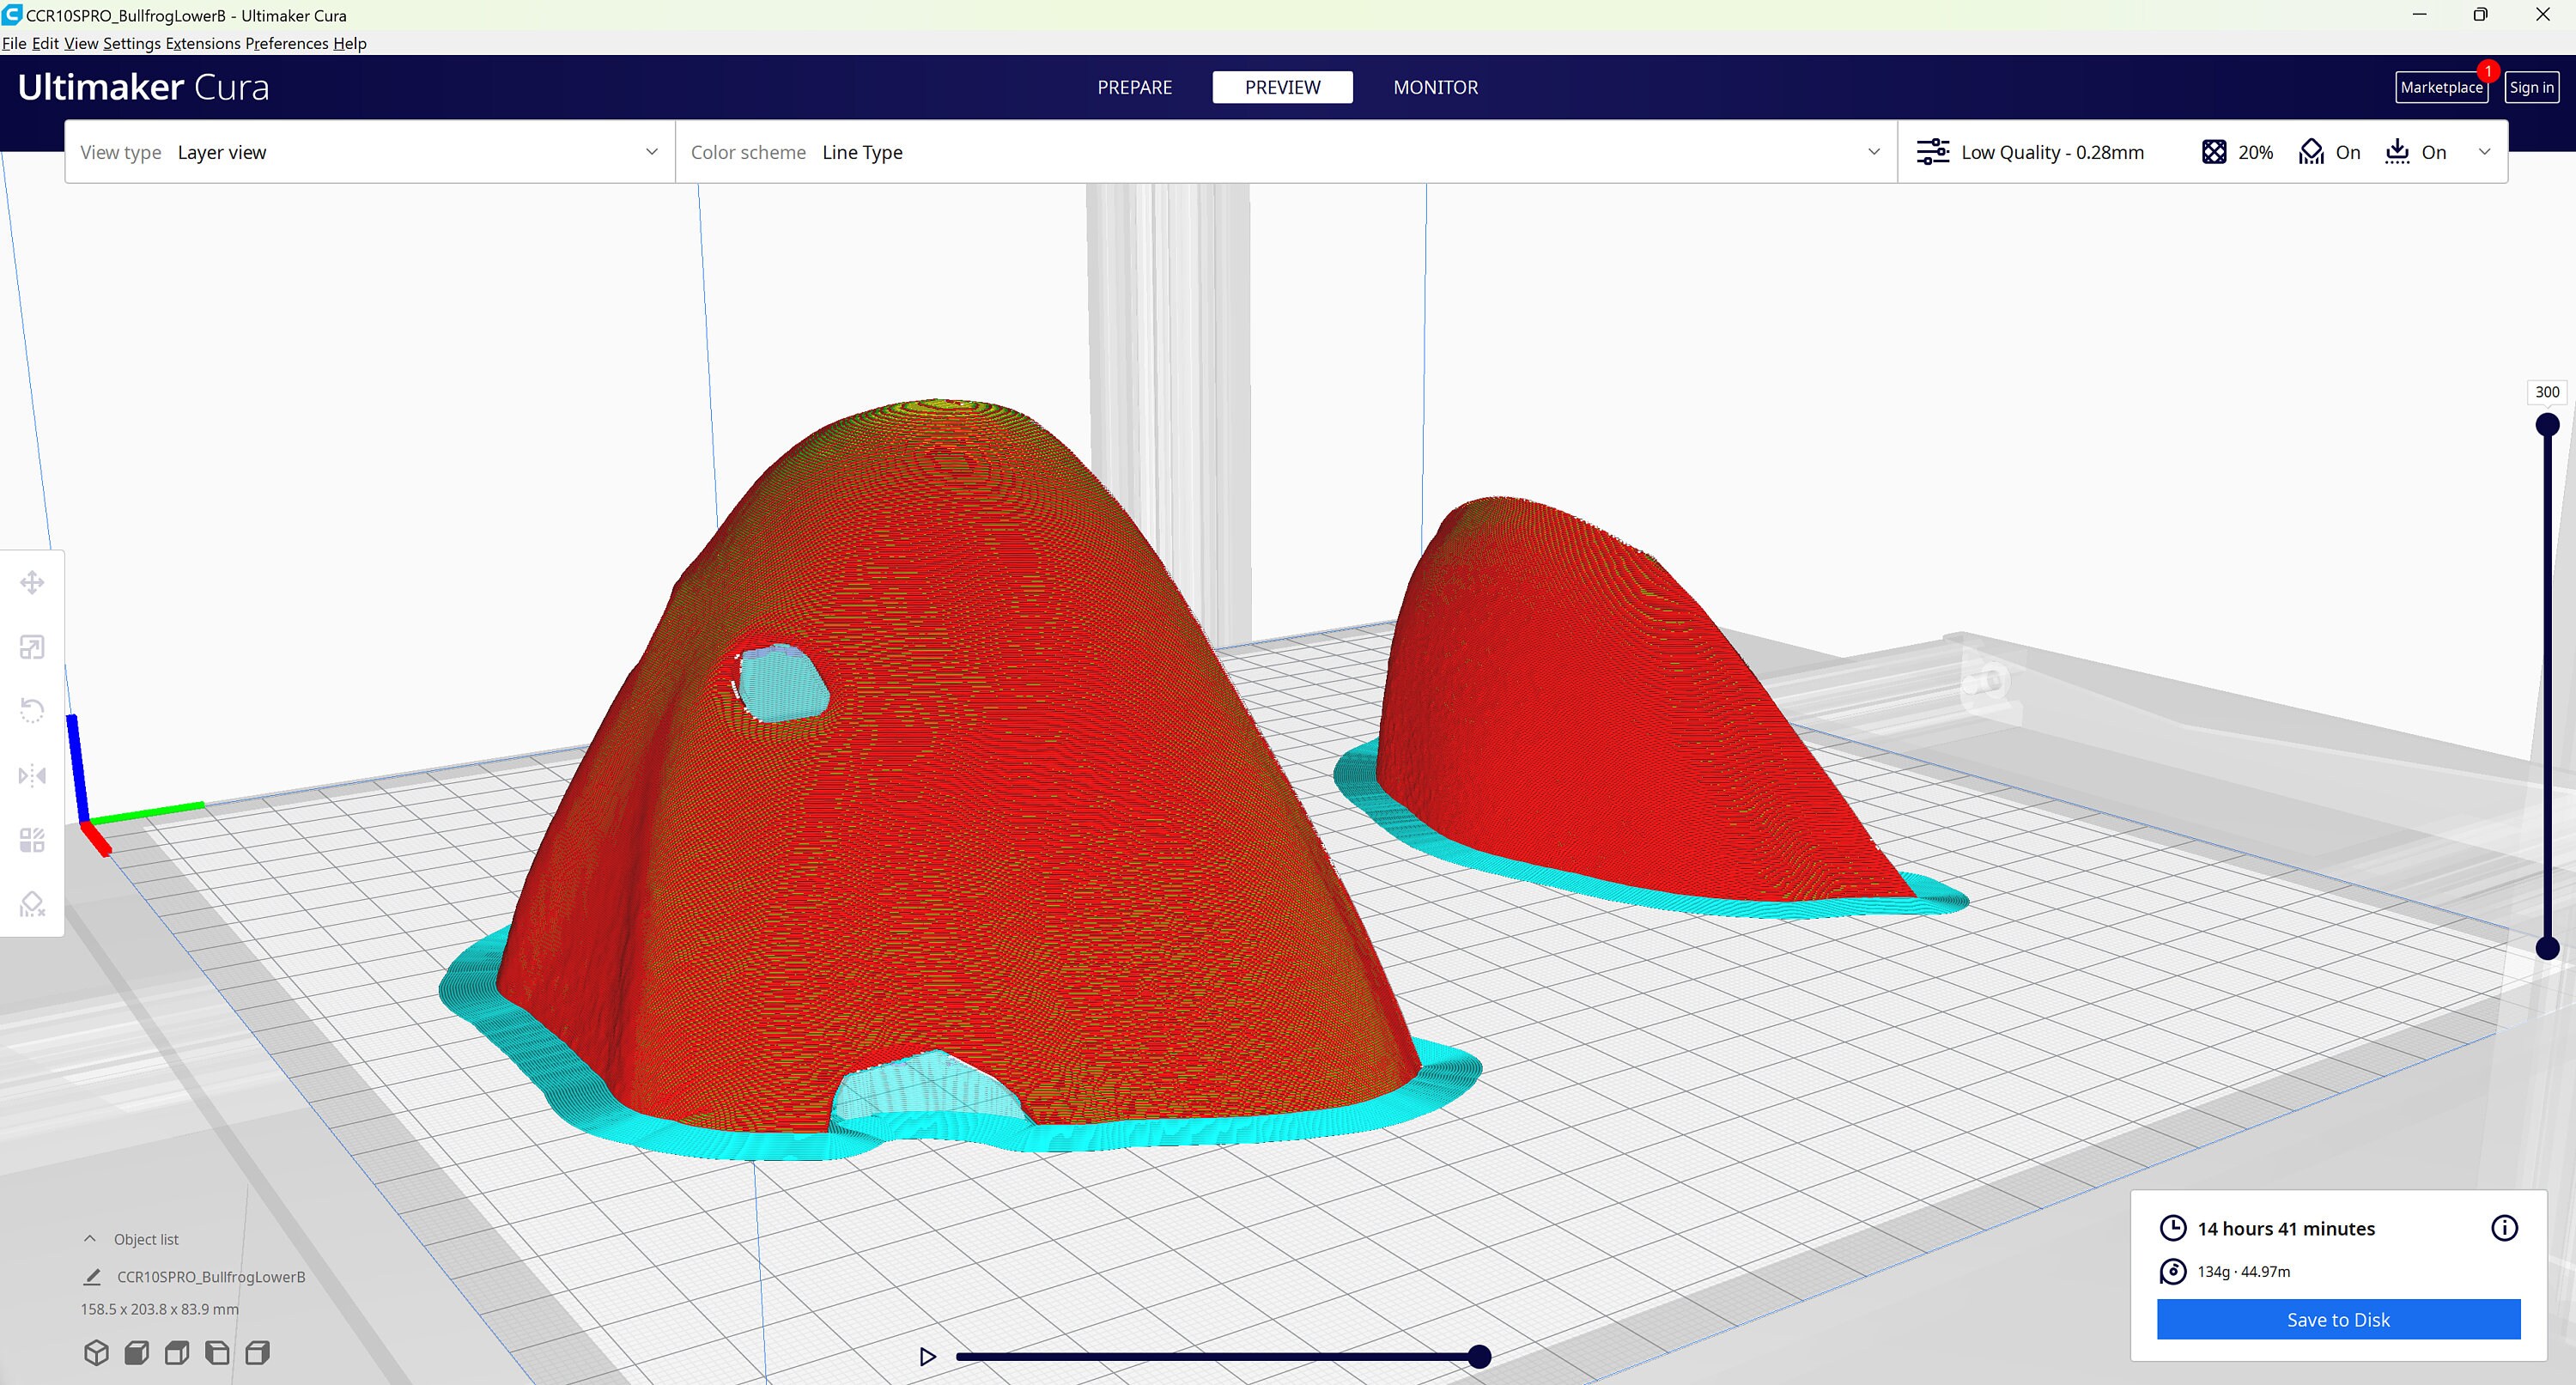Switch to front view camera preset
Image resolution: width=2576 pixels, height=1385 pixels.
point(136,1352)
